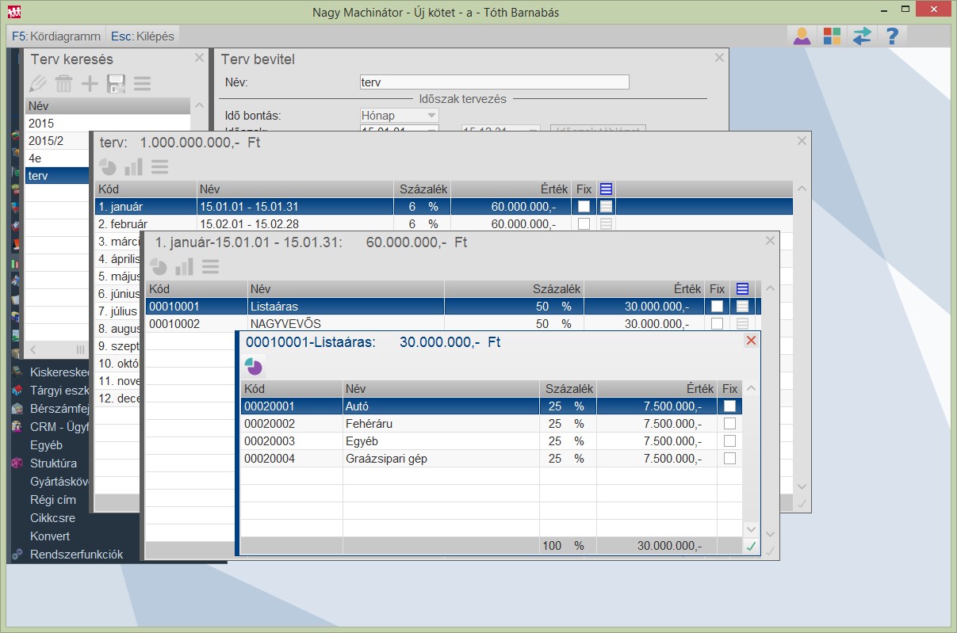
Task: Click the Név input field containing terv
Action: coord(494,82)
